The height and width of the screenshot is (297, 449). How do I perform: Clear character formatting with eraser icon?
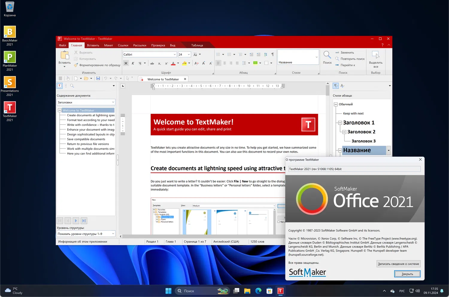point(196,63)
